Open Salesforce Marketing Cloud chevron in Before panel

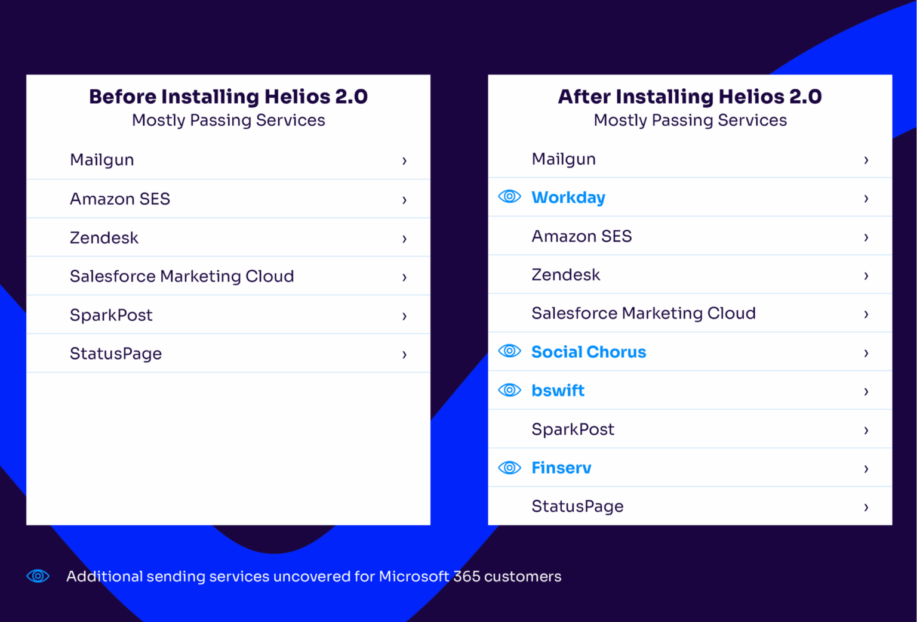[404, 277]
